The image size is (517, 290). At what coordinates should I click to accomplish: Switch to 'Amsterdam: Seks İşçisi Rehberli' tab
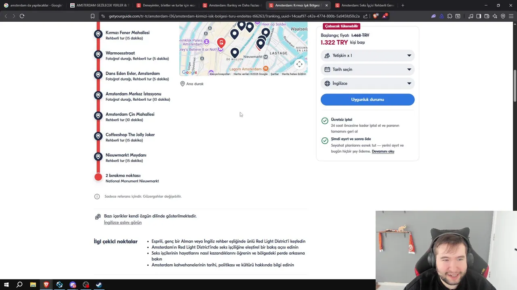point(364,5)
